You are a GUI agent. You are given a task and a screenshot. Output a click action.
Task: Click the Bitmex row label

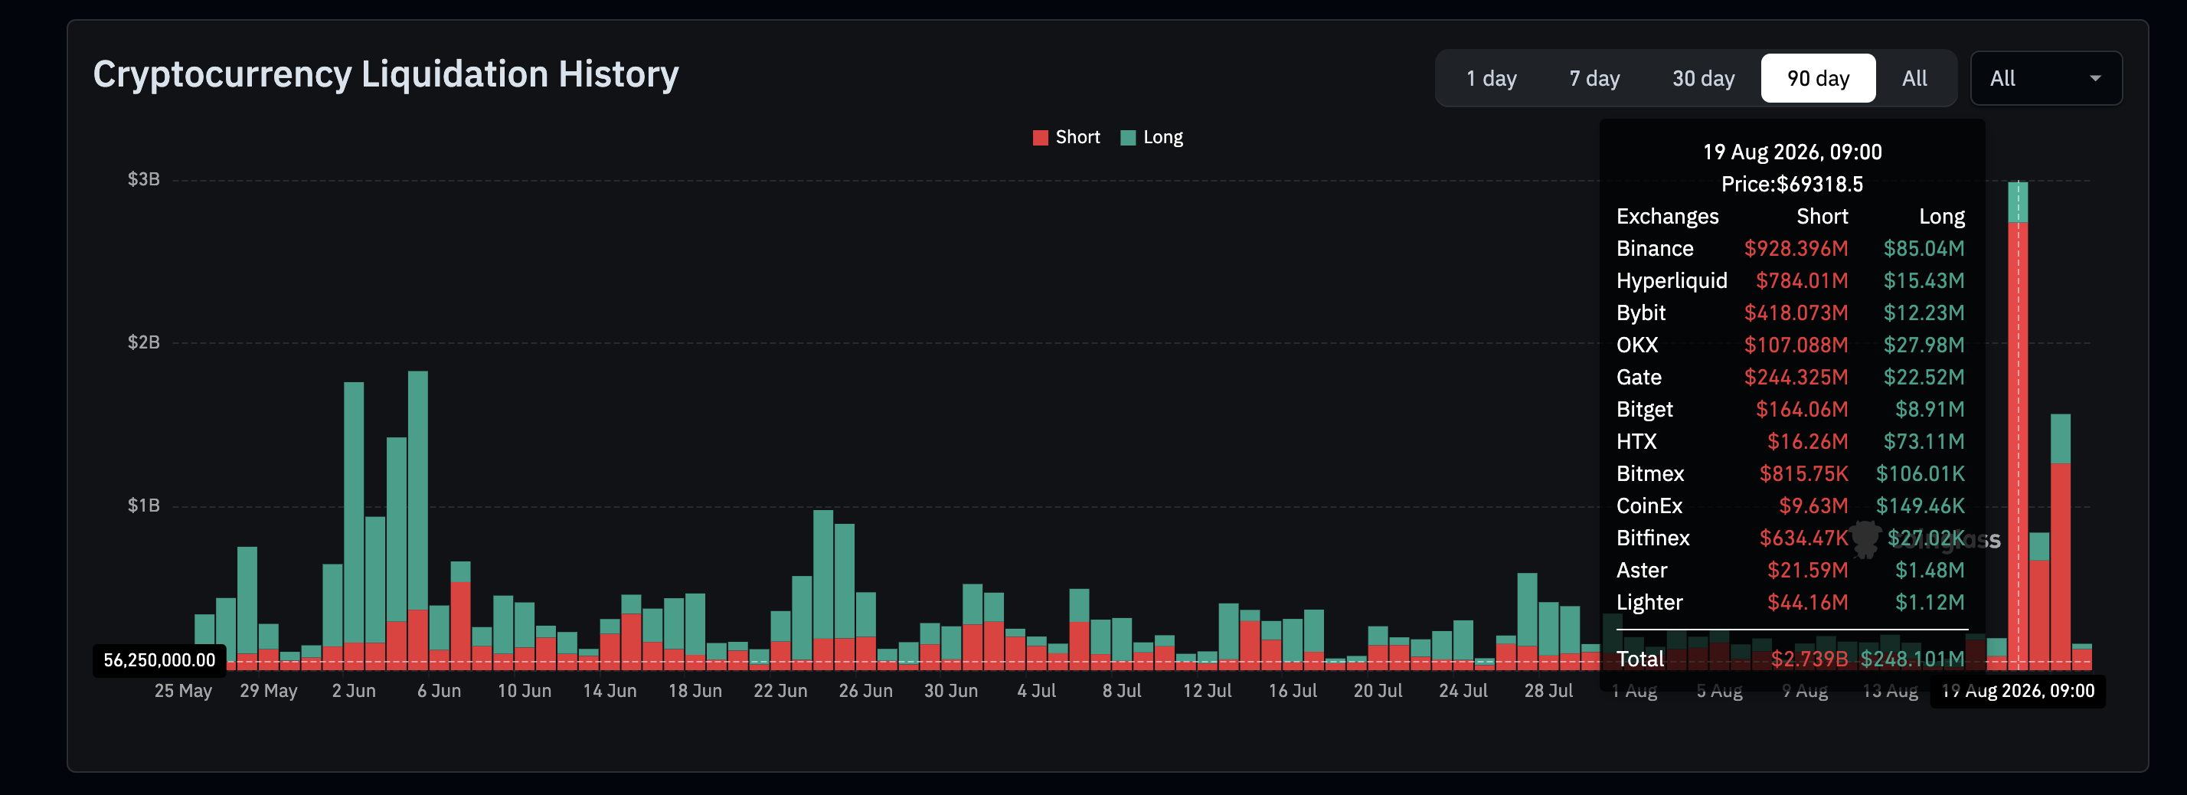(1649, 474)
